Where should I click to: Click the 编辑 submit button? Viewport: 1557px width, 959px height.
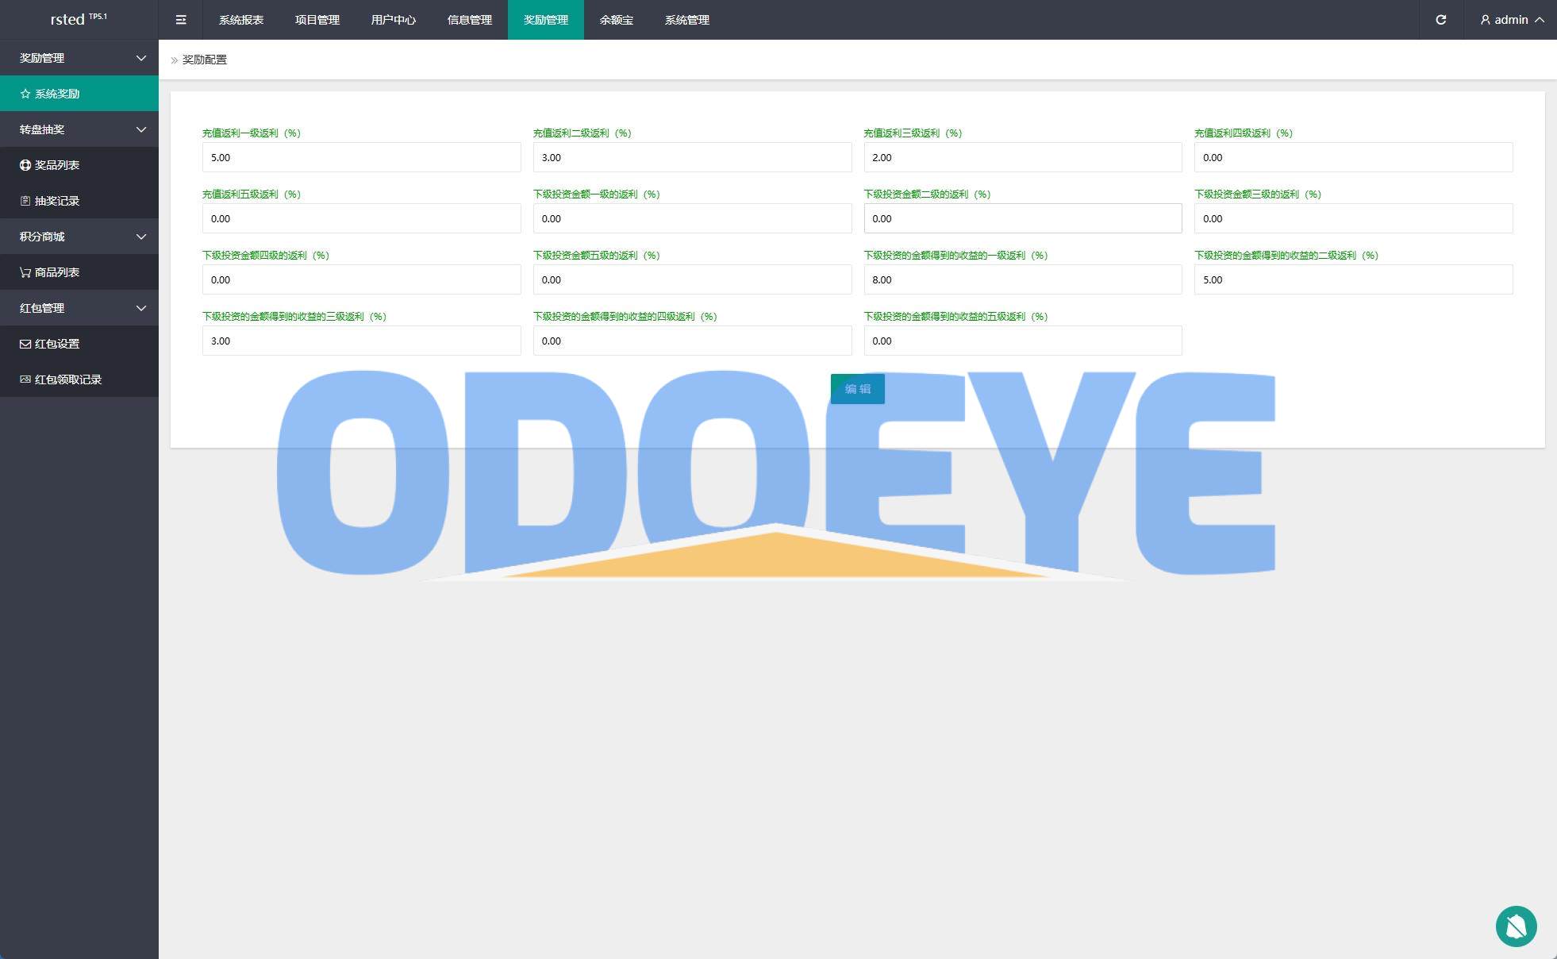[x=857, y=389]
